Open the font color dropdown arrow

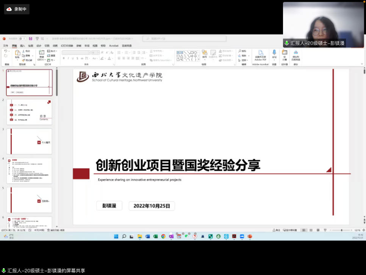(112, 58)
